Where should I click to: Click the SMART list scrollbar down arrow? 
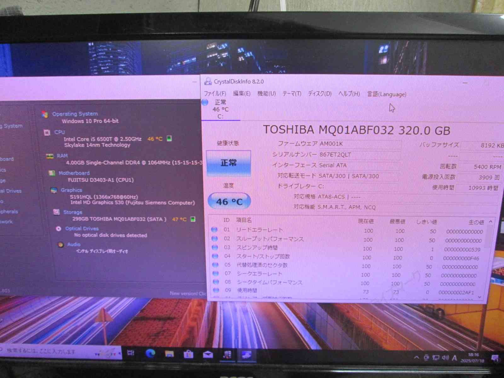click(x=480, y=297)
